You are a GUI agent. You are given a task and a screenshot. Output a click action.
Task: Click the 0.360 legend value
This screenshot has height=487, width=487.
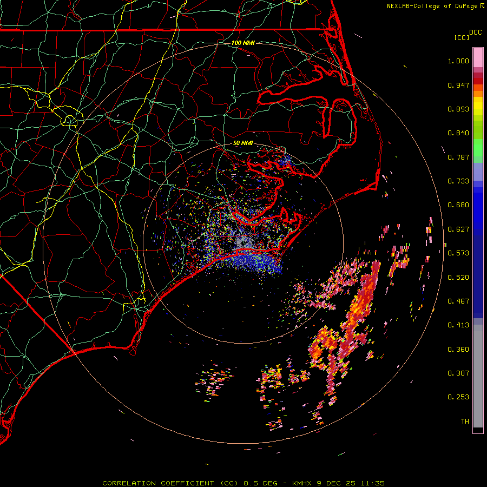[x=458, y=350]
